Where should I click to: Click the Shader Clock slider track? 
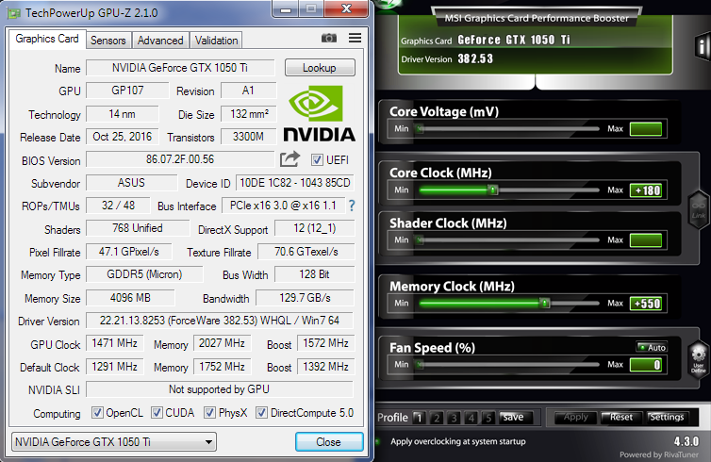click(x=509, y=239)
